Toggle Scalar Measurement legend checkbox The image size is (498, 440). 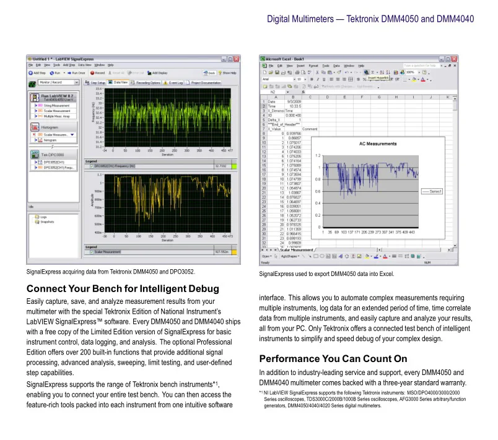click(x=92, y=252)
